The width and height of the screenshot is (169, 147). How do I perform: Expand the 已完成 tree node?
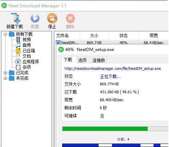point(5,73)
